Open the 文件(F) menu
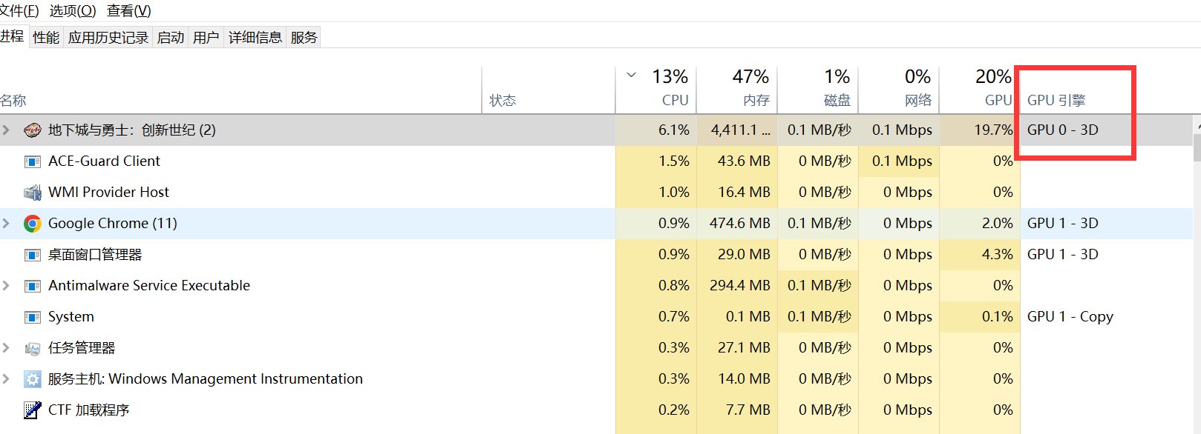The image size is (1201, 434). pyautogui.click(x=19, y=10)
